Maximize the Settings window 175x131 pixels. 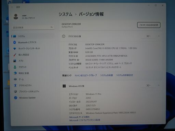point(156,5)
